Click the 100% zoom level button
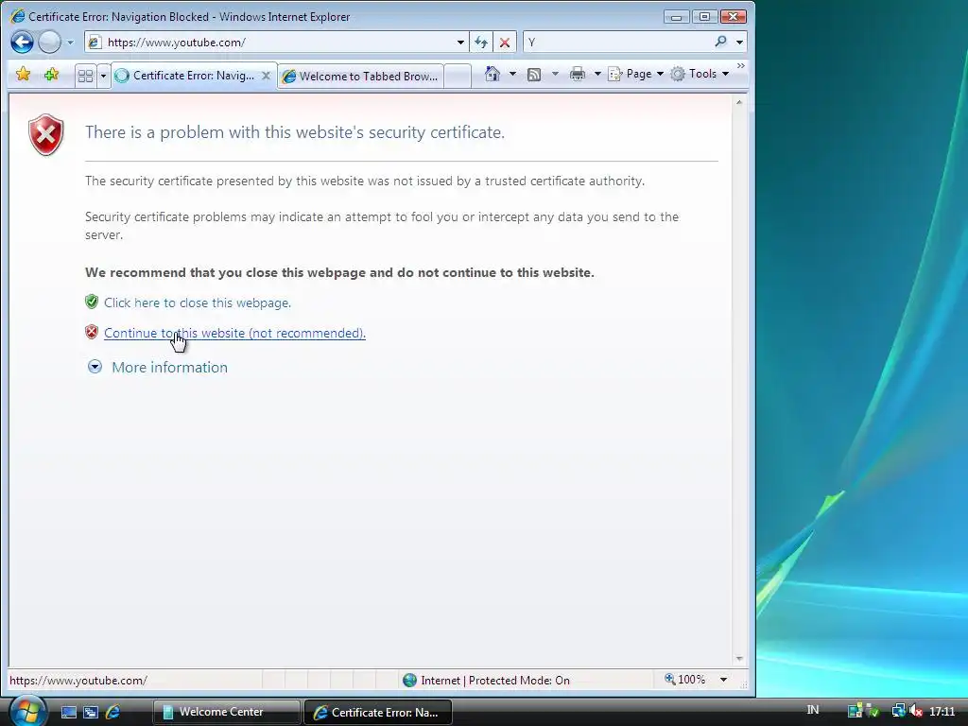This screenshot has width=968, height=726. click(x=684, y=680)
